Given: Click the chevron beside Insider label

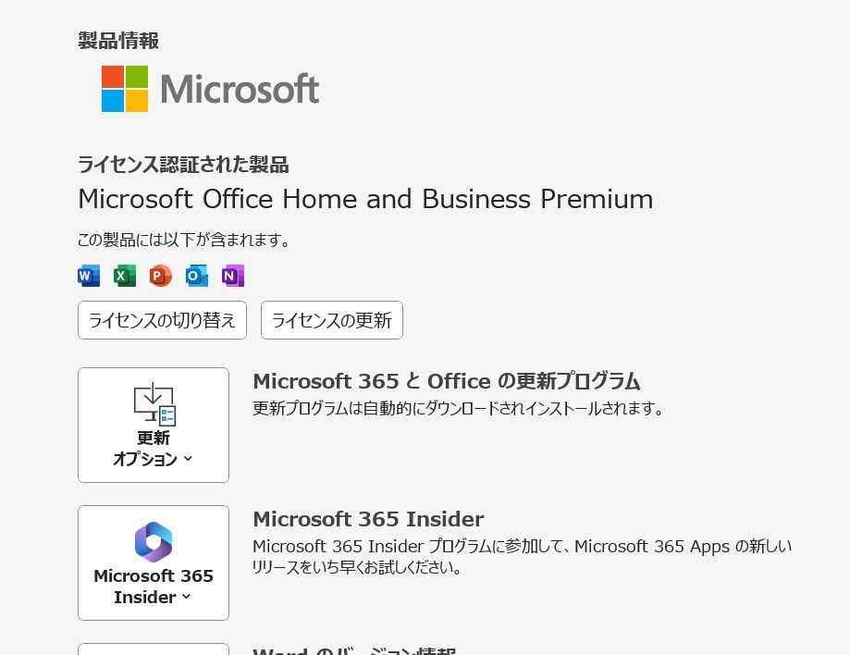Looking at the screenshot, I should coord(187,597).
